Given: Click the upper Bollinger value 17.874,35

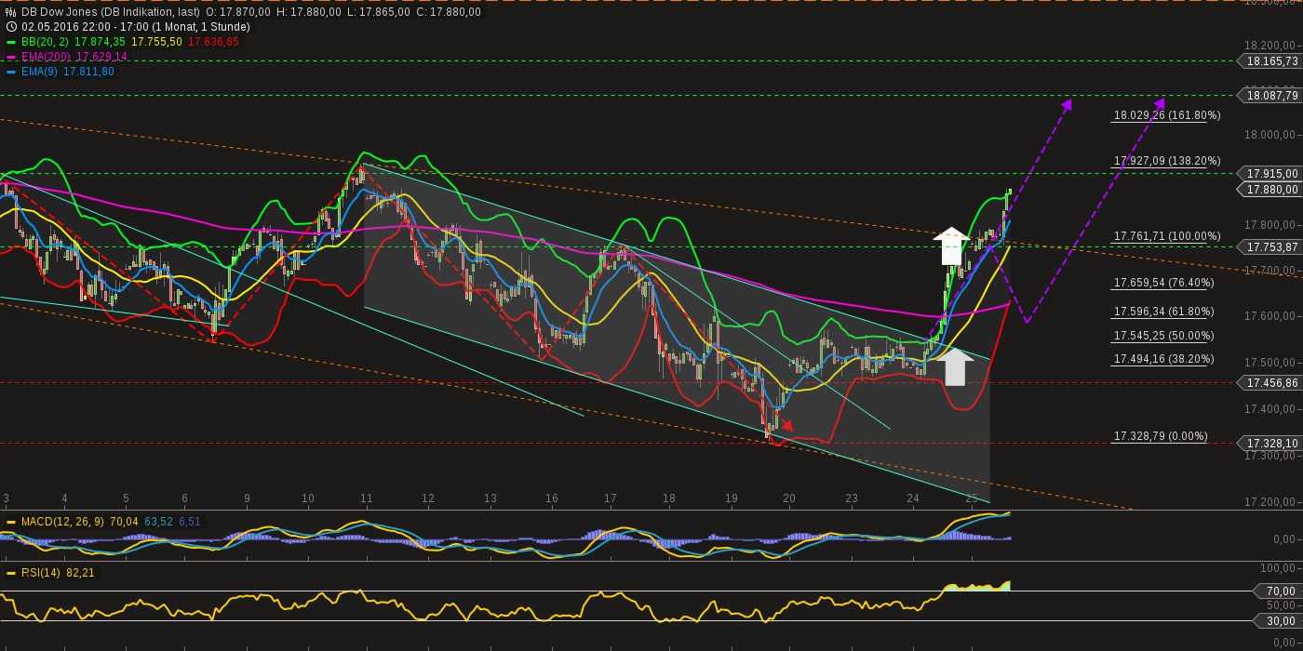Looking at the screenshot, I should (x=99, y=42).
